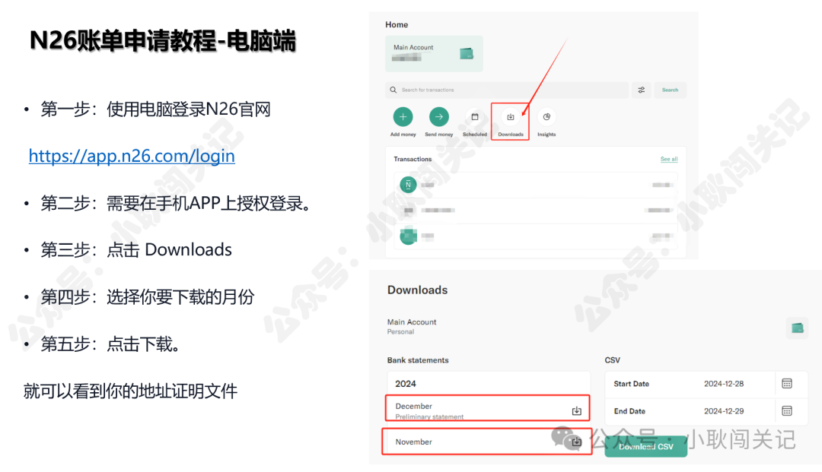The image size is (822, 472).
Task: Open the transaction with N avatar
Action: [x=535, y=185]
